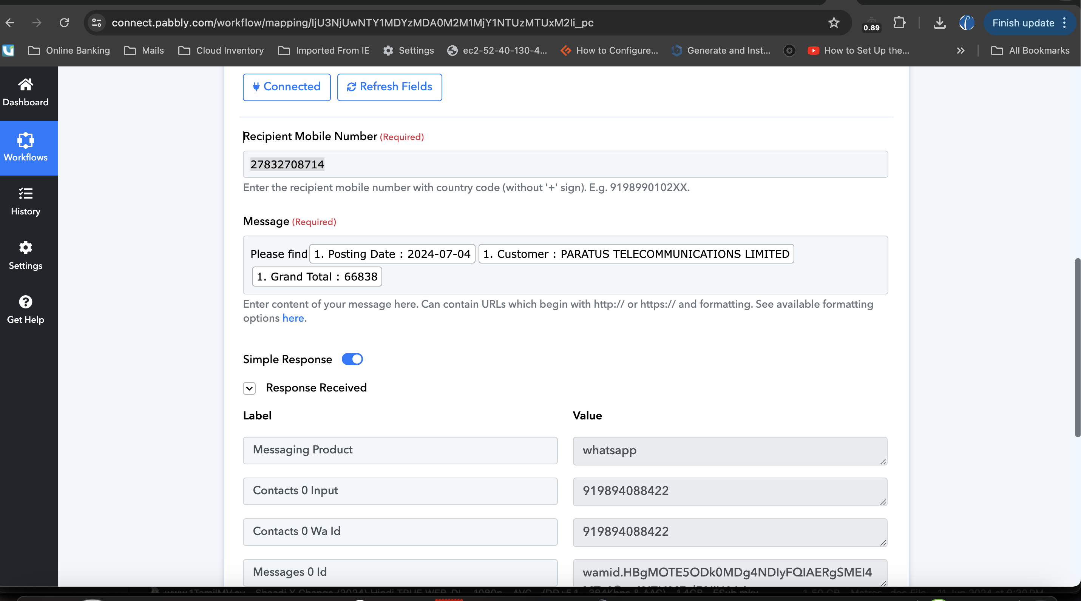The width and height of the screenshot is (1081, 601).
Task: Open the Imported From IE bookmark folder
Action: click(x=324, y=50)
